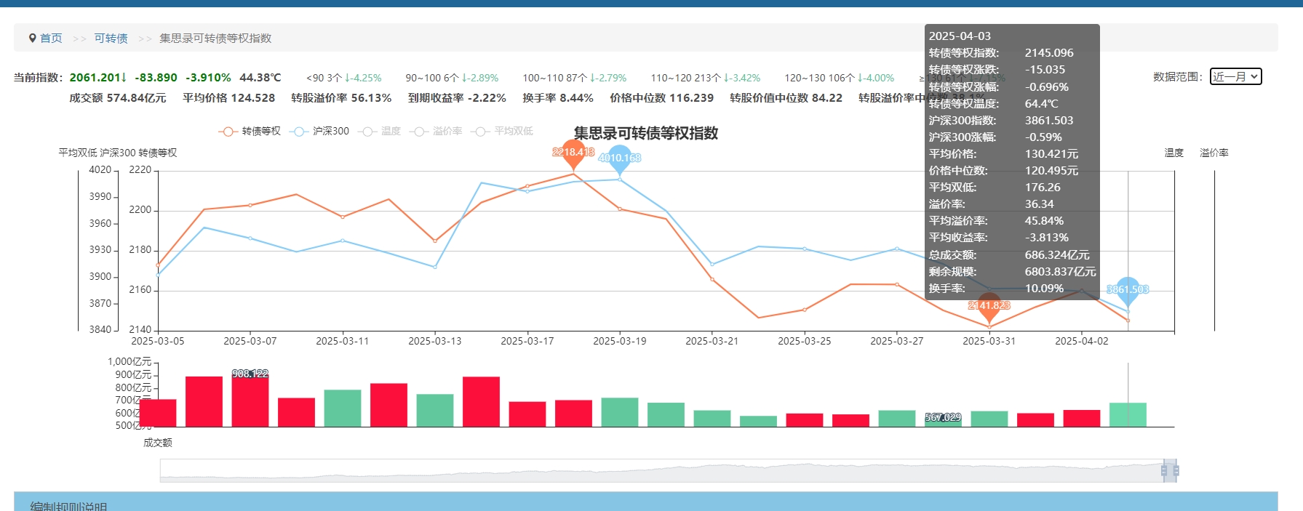Click the 平均价格 124.528 statistic
This screenshot has width=1303, height=511.
(x=229, y=97)
